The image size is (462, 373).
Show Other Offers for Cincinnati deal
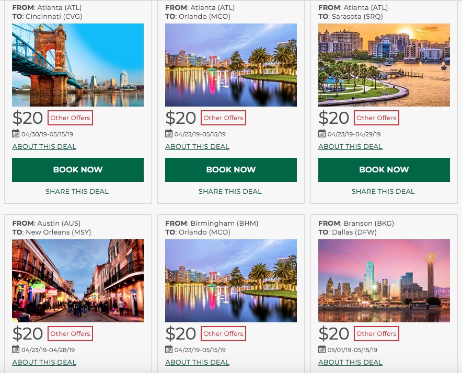[x=70, y=118]
